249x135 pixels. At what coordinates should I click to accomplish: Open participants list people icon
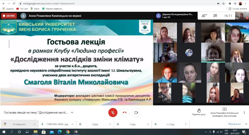[x=204, y=16]
